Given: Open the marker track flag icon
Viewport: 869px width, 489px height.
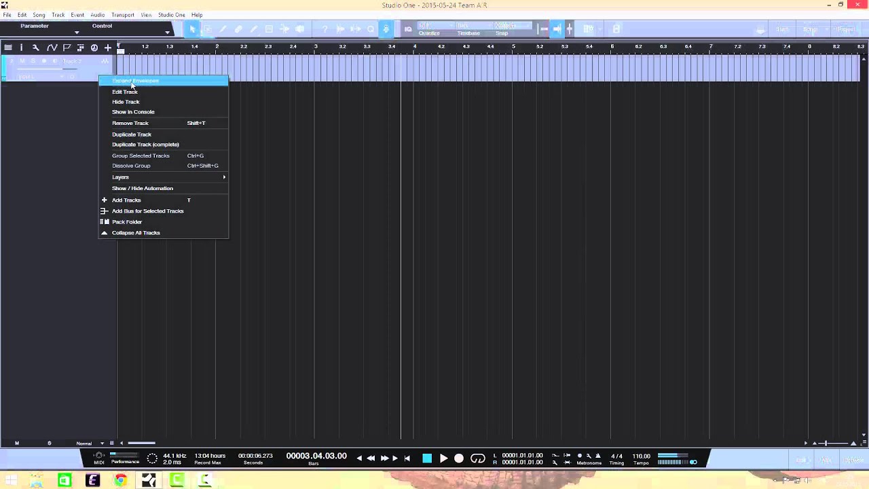Looking at the screenshot, I should (67, 48).
